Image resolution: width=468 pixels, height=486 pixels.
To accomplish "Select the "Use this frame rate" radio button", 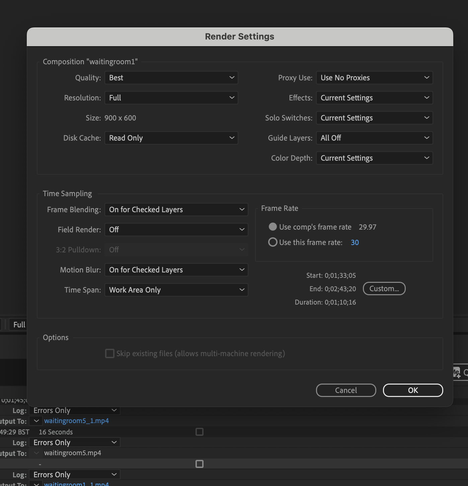I will (273, 242).
